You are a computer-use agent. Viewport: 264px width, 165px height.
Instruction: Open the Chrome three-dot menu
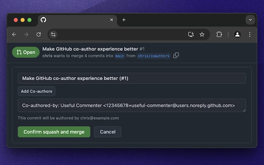(x=250, y=34)
